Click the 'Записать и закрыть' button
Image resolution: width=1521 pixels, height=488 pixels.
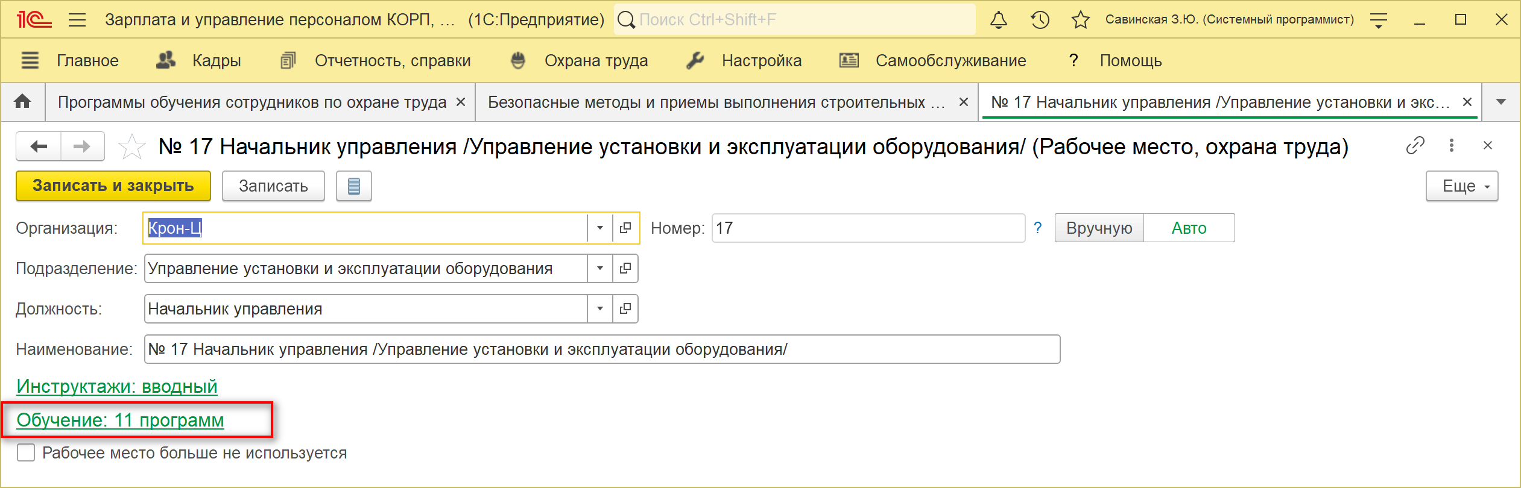pos(113,186)
